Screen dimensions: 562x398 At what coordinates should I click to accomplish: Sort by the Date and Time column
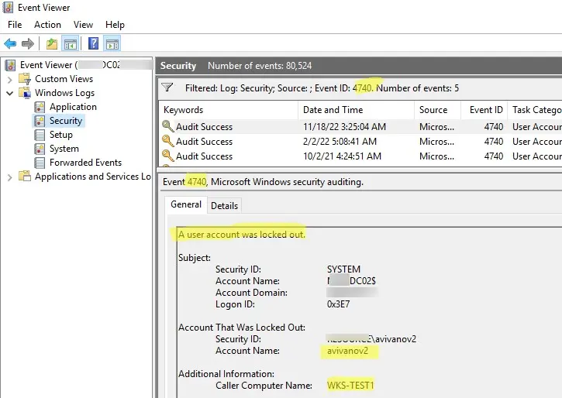333,110
